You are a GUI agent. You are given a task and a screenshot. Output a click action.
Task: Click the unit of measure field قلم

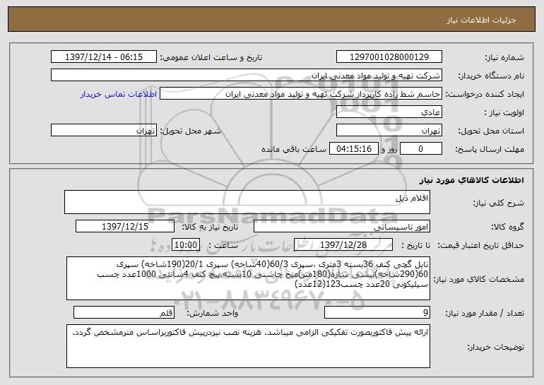124,312
